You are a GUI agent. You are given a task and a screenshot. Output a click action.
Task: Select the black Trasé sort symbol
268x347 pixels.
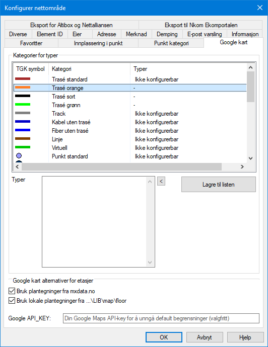[23, 96]
